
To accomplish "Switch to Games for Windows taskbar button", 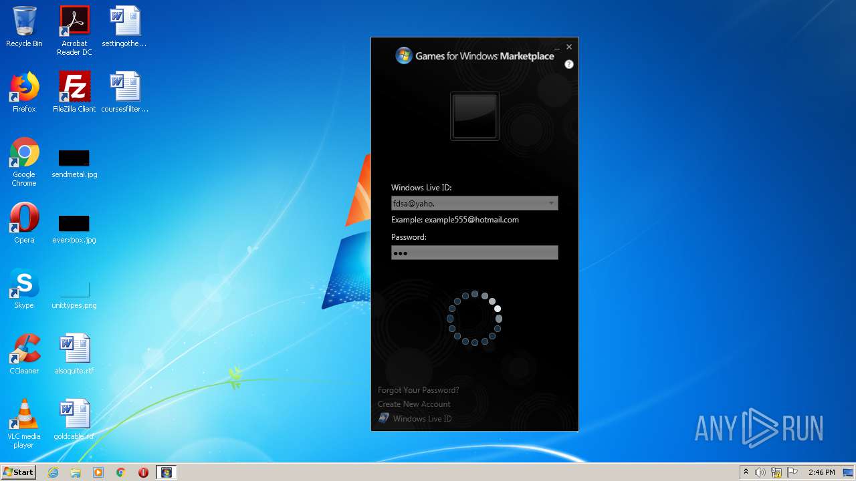I will (x=167, y=472).
